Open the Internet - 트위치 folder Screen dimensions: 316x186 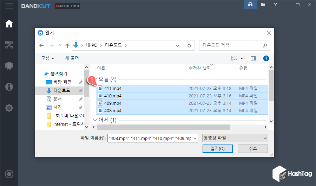click(x=65, y=124)
